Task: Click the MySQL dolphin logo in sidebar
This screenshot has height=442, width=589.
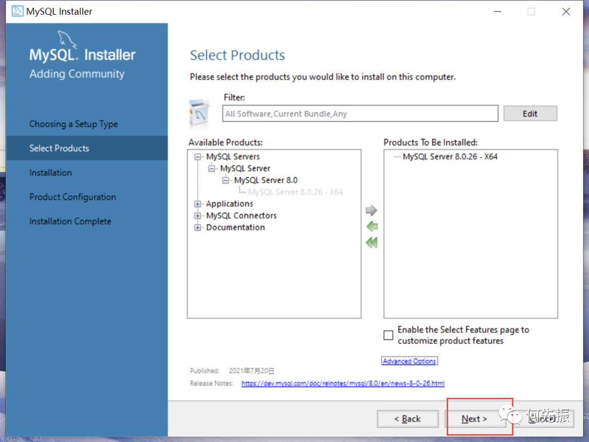Action: (x=67, y=39)
